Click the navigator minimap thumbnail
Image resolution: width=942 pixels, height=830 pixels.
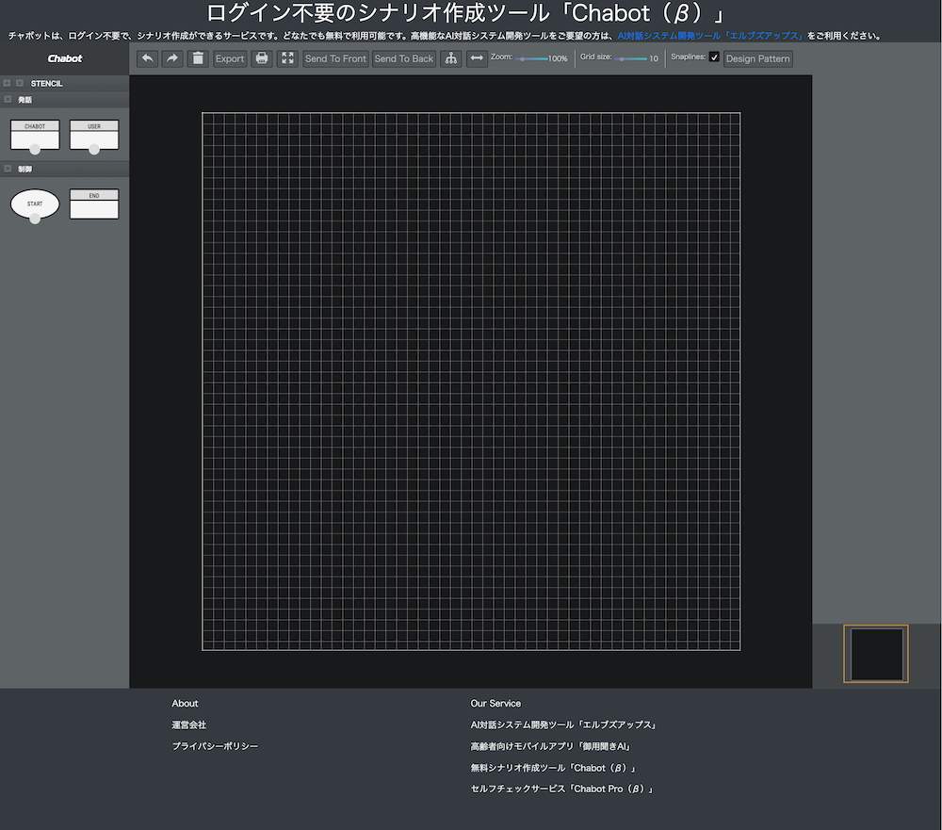pyautogui.click(x=876, y=654)
